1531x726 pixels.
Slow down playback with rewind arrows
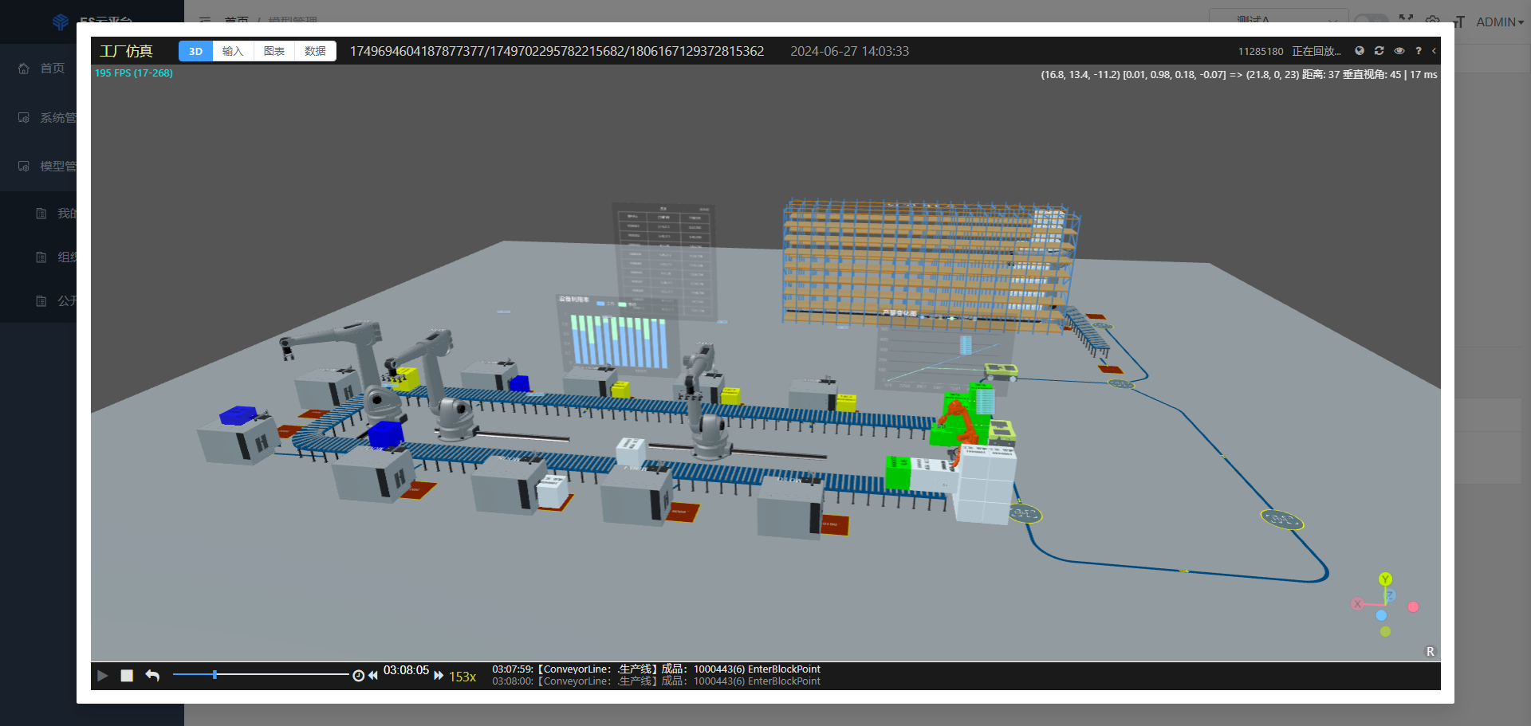372,676
